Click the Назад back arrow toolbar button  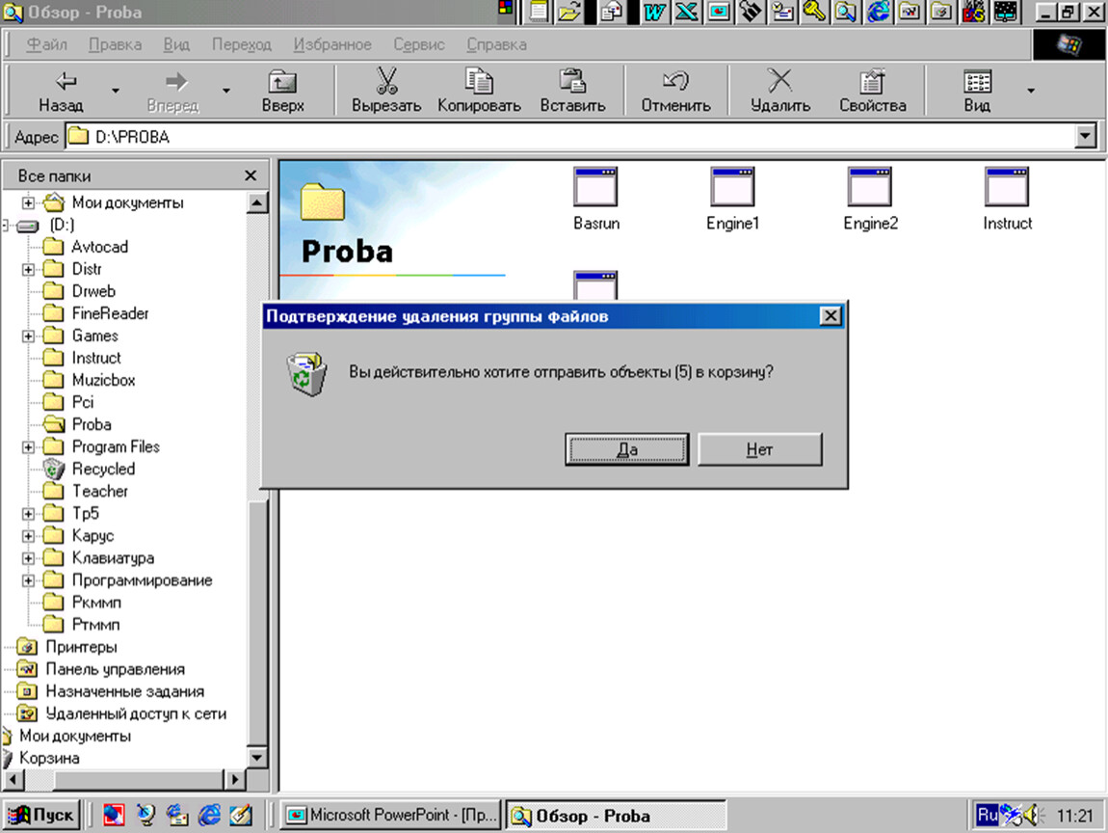click(x=61, y=92)
